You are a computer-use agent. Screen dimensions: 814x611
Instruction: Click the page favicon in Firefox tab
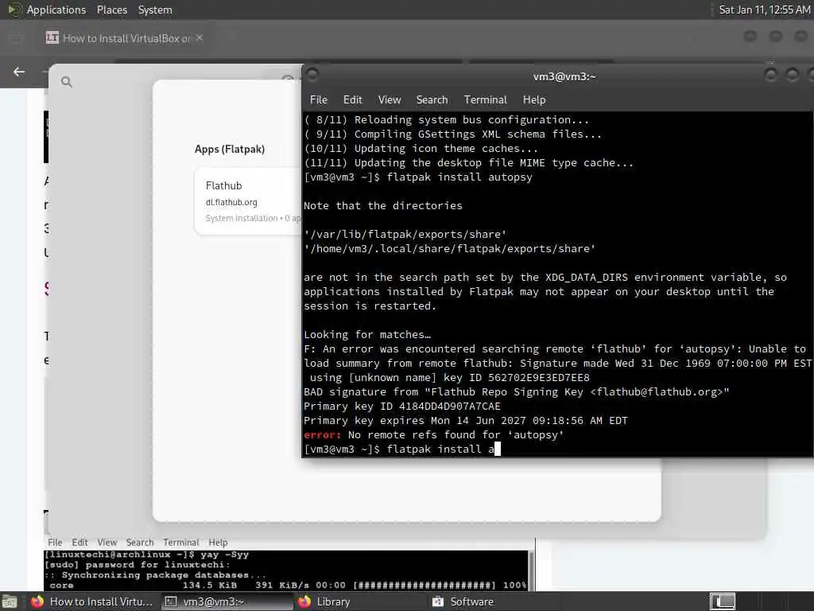point(52,37)
